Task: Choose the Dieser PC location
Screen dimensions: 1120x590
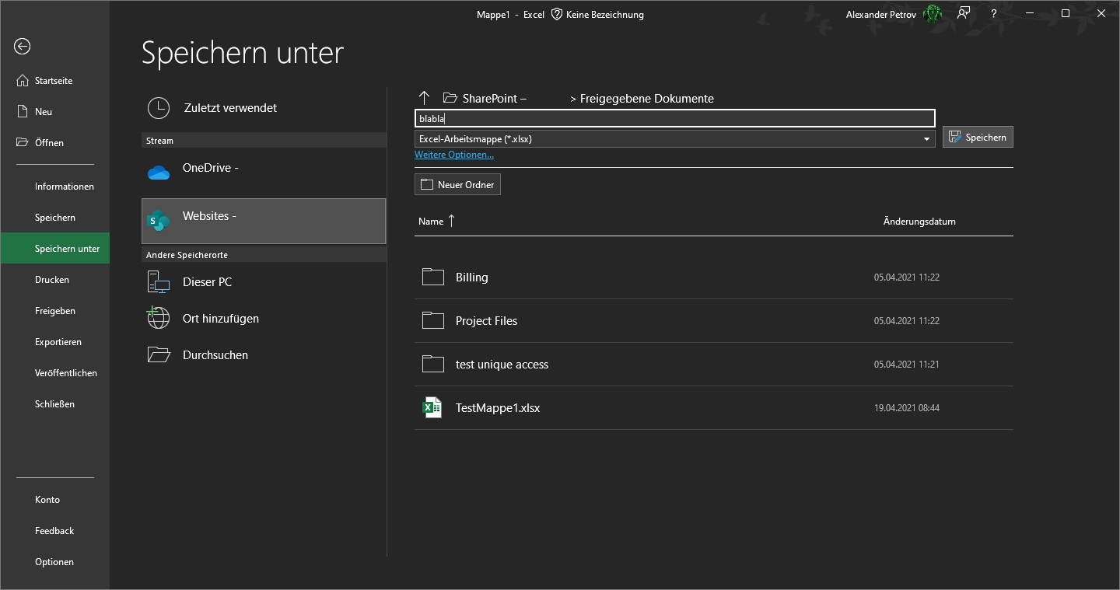Action: (x=264, y=282)
